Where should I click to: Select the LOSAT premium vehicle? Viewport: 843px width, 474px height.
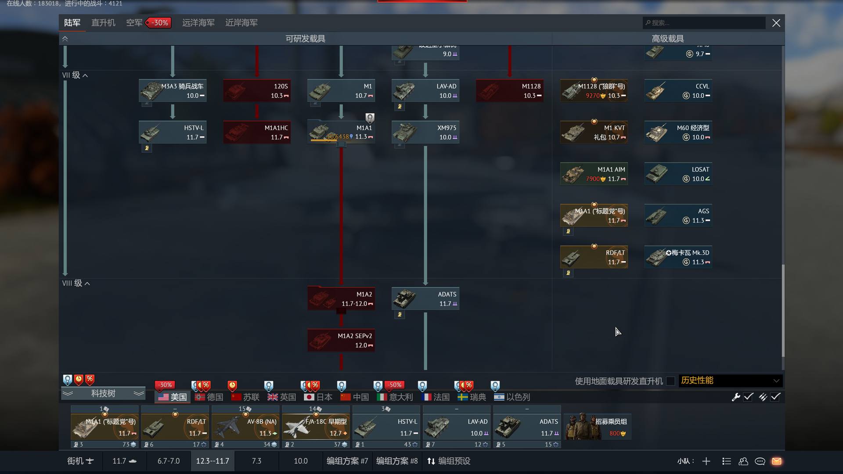pyautogui.click(x=678, y=174)
